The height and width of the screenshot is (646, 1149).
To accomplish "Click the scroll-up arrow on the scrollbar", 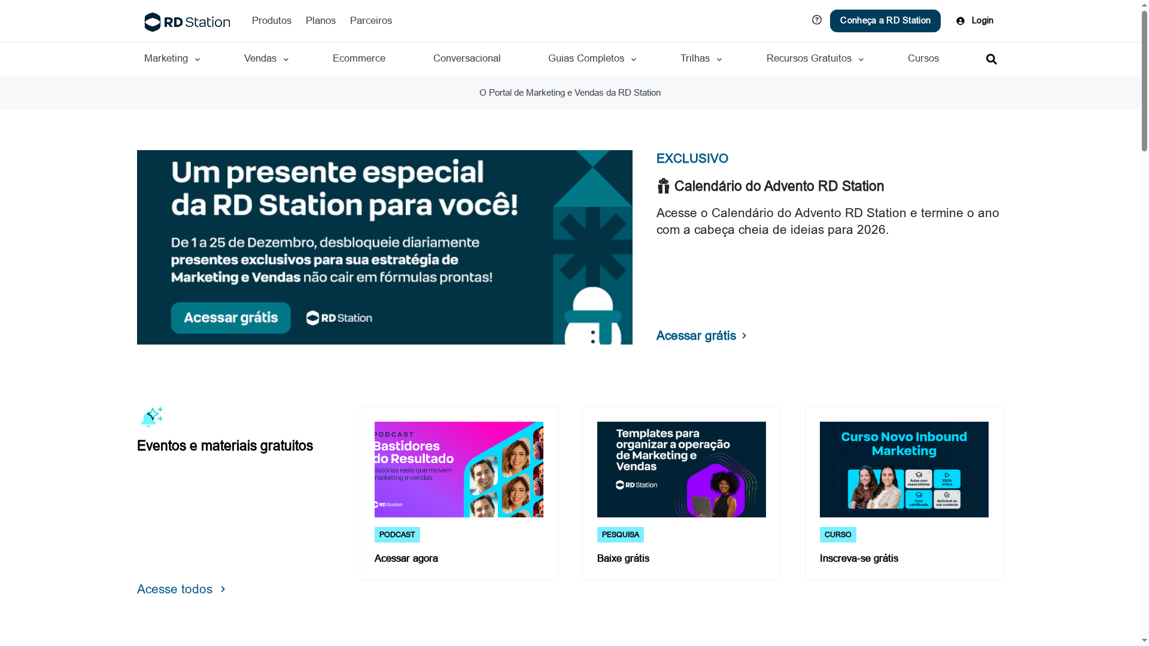I will click(1144, 5).
